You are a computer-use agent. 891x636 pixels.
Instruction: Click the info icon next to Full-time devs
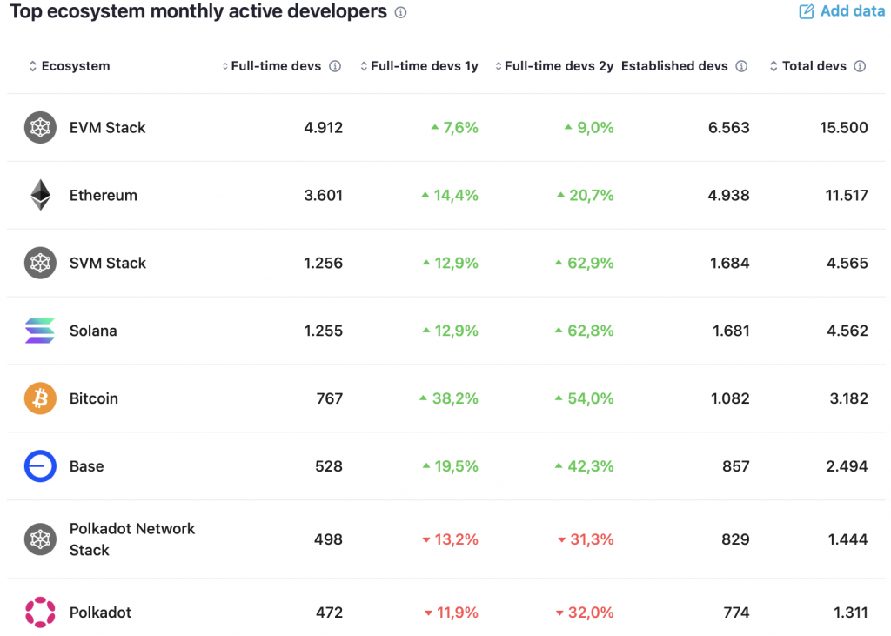click(335, 66)
